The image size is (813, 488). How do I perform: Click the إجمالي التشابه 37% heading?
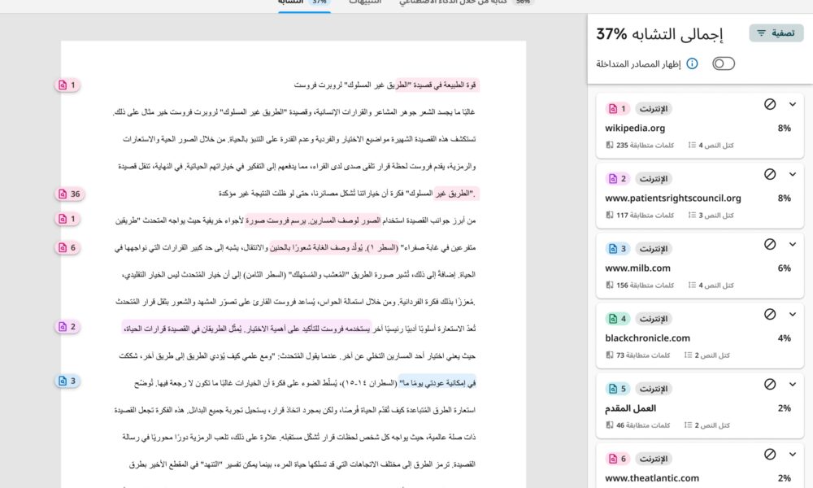[659, 34]
